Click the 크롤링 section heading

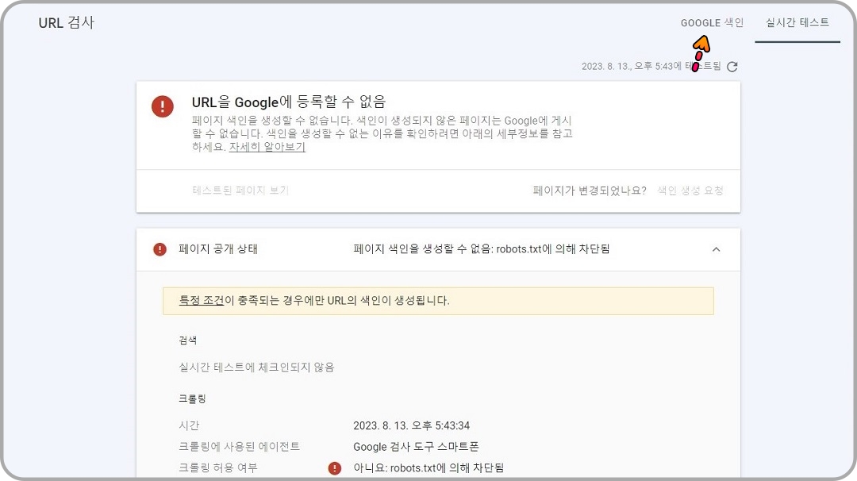tap(192, 398)
